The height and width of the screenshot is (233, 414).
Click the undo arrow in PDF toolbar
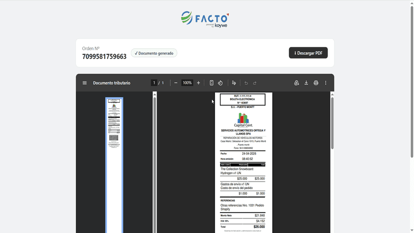[246, 83]
